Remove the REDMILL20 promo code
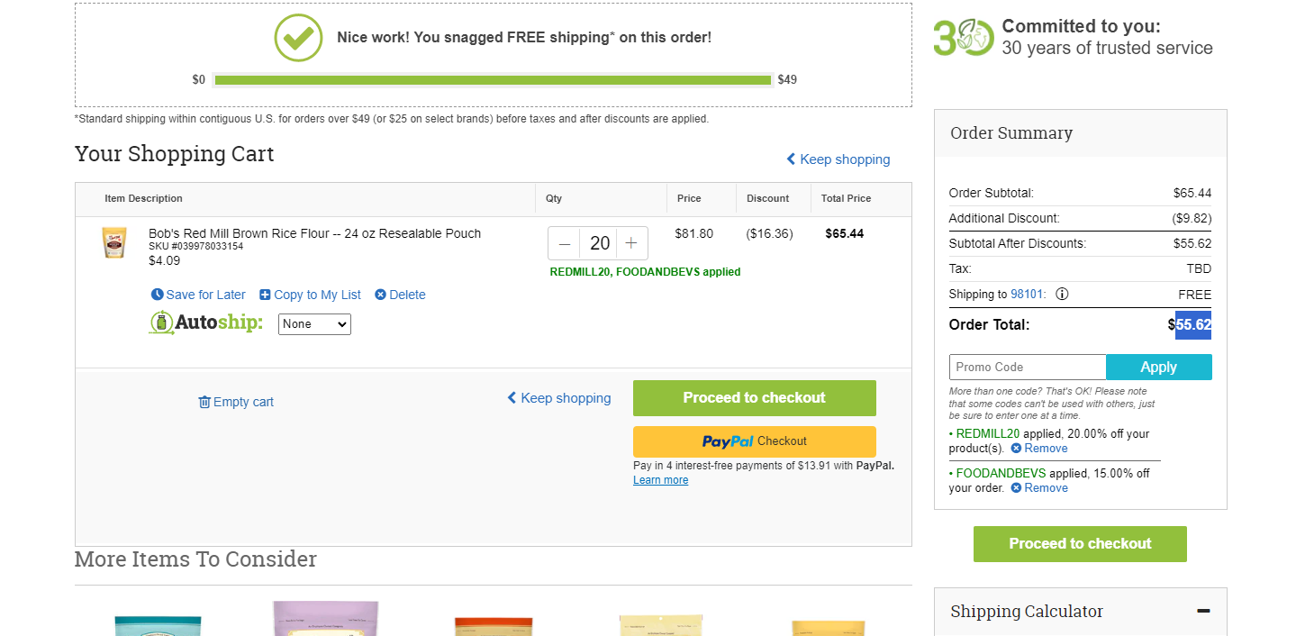 point(1038,449)
